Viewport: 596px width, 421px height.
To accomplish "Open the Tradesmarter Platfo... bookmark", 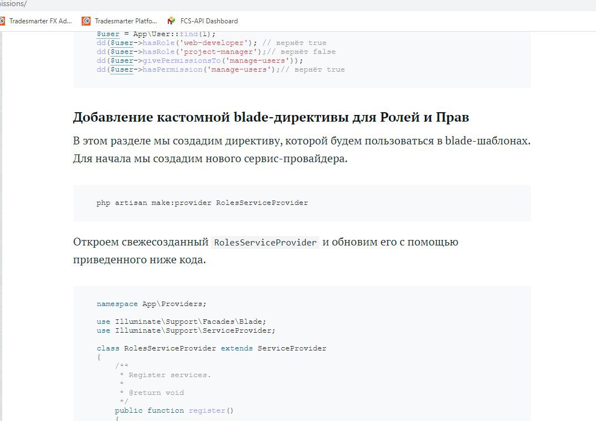I will 119,21.
